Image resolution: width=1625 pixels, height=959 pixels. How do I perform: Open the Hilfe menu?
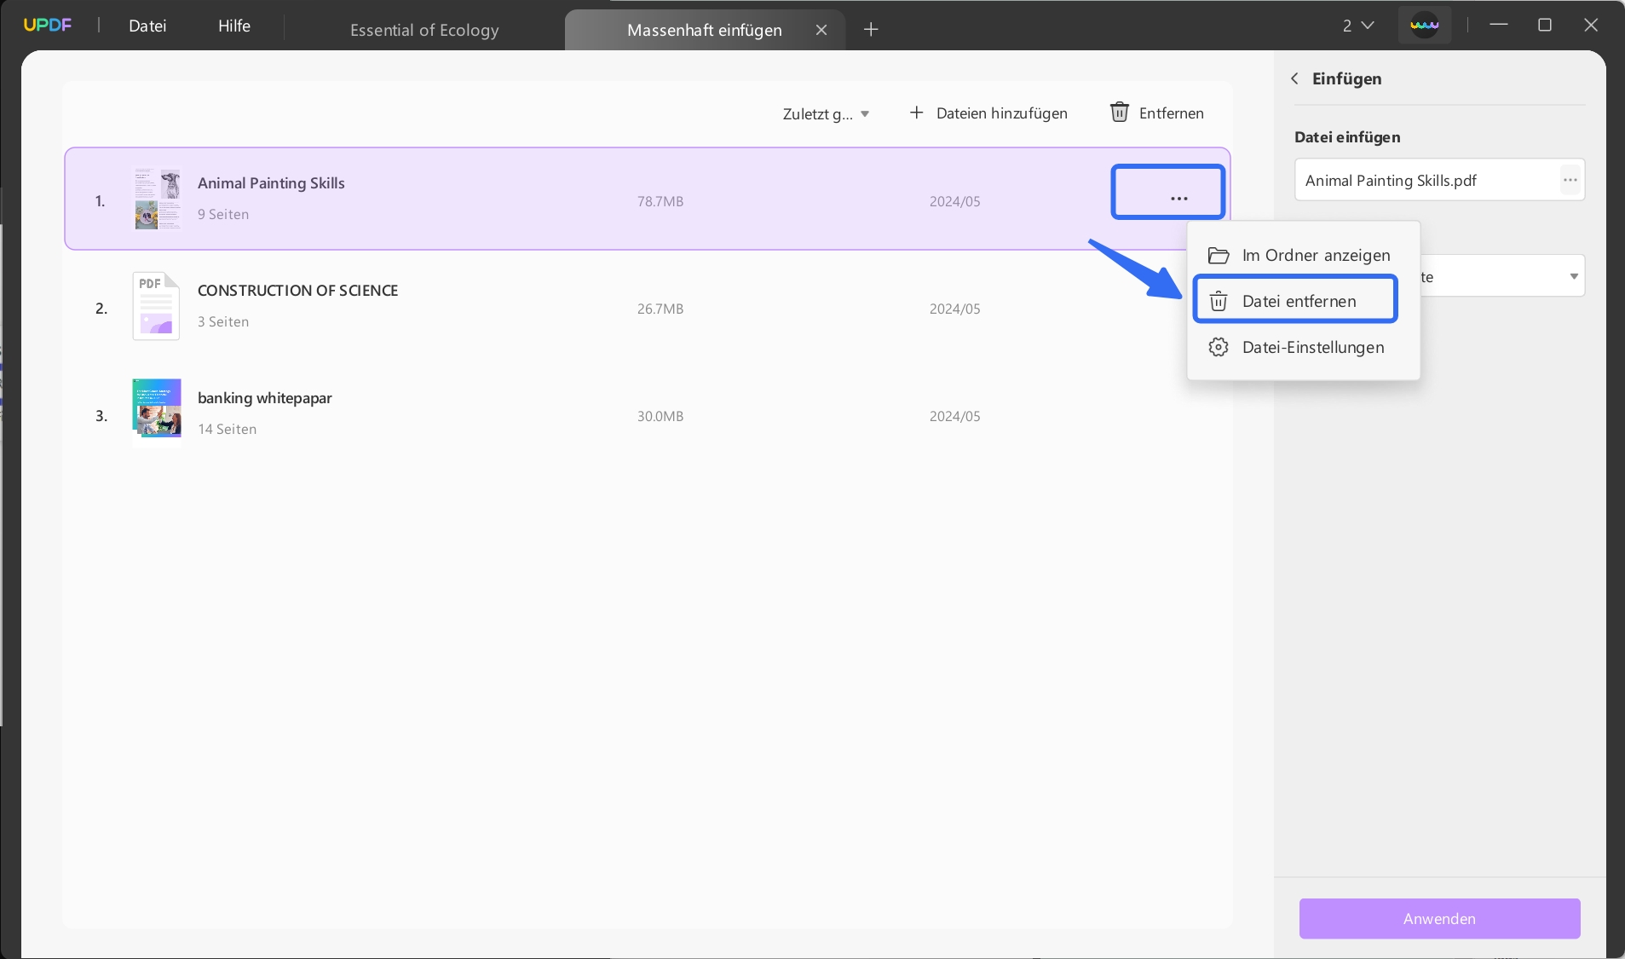point(234,26)
